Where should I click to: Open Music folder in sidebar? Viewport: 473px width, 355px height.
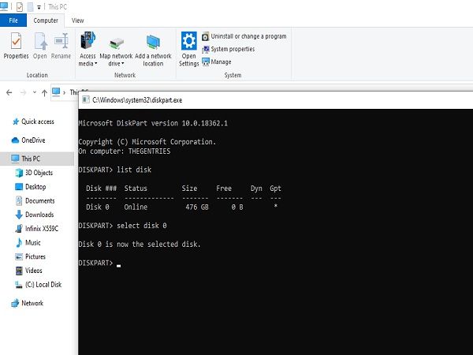coord(28,243)
